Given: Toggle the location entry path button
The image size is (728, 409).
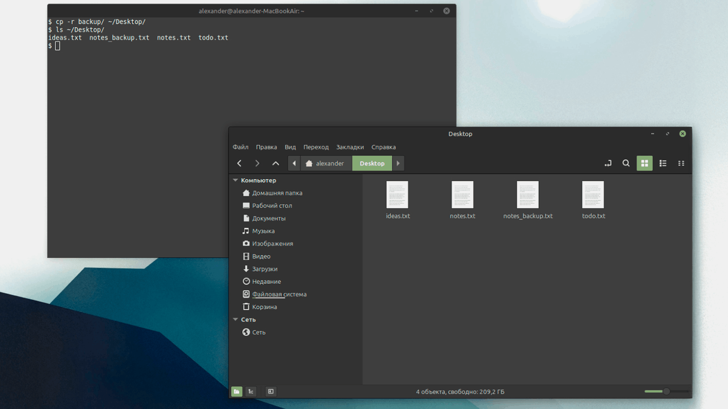Looking at the screenshot, I should click(608, 163).
